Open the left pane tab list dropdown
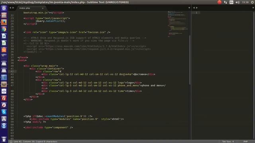Viewport: 255px width, 143px height. point(189,8)
